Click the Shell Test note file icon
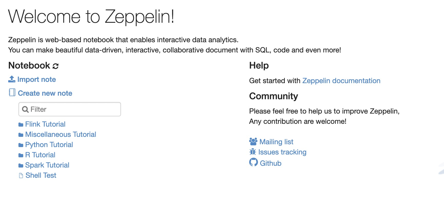 [x=21, y=175]
